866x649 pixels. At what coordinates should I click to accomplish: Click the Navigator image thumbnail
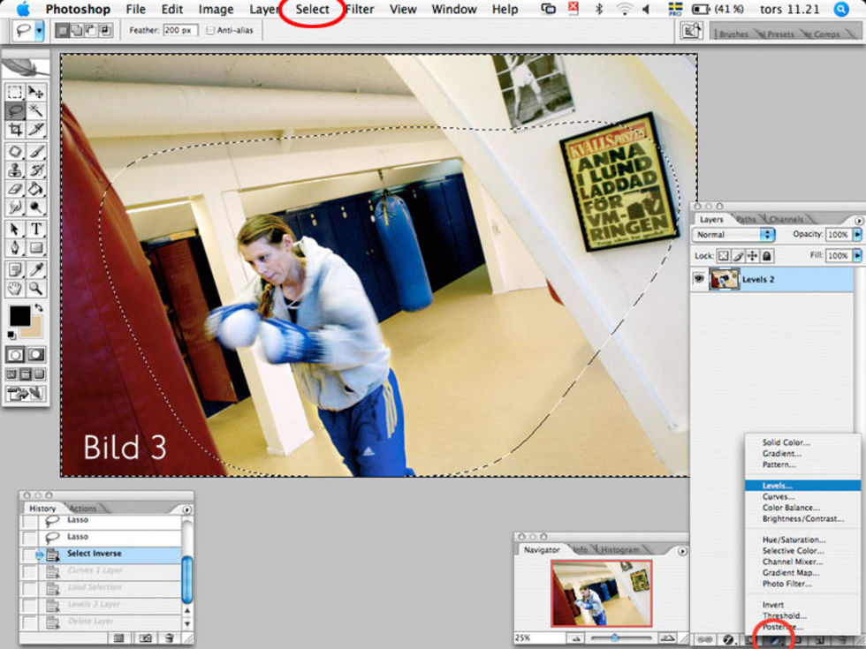[x=602, y=593]
